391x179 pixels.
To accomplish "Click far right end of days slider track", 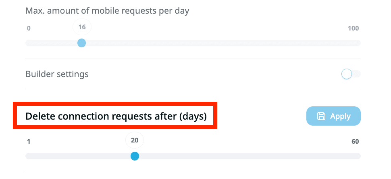I will [358, 156].
